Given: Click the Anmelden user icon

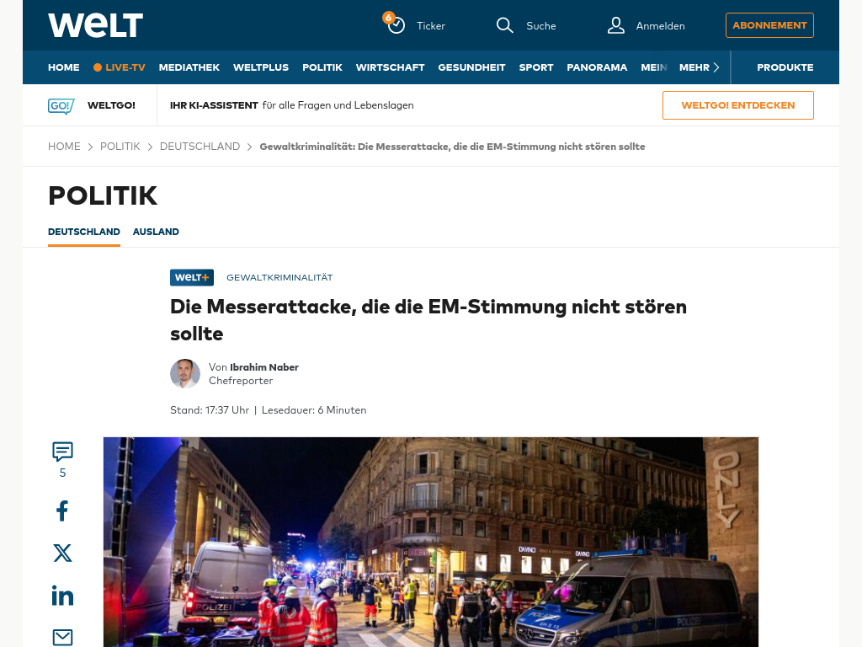Looking at the screenshot, I should tap(615, 25).
